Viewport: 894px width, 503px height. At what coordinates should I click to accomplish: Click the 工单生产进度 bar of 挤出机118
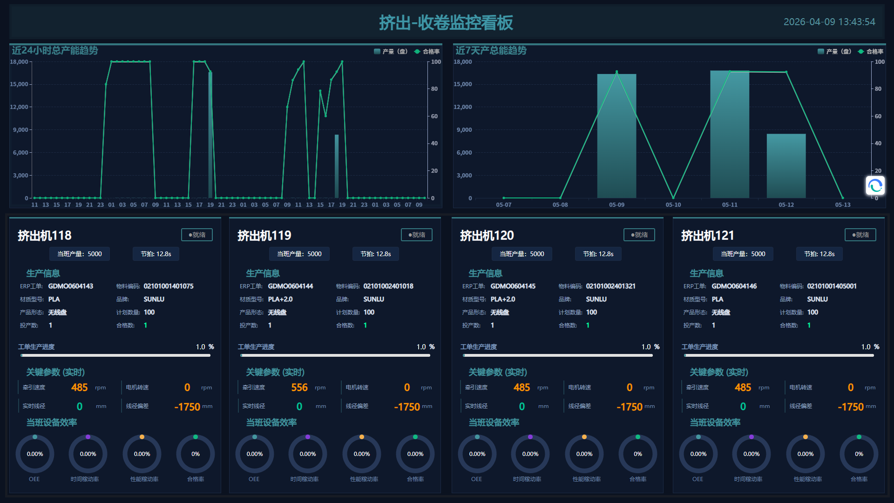pyautogui.click(x=115, y=355)
